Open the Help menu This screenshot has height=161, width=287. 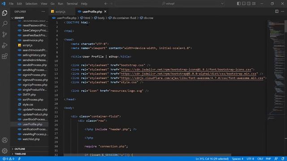(84, 4)
